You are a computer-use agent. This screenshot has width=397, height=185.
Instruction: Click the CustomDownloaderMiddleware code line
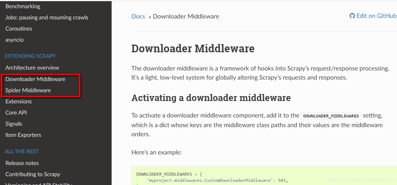(x=217, y=180)
